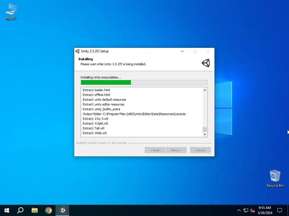Image resolution: width=289 pixels, height=216 pixels.
Task: Select the 'Output folder' log line
Action: [134, 114]
